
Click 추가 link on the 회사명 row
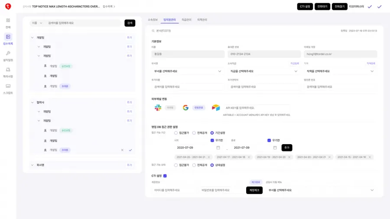tap(129, 165)
